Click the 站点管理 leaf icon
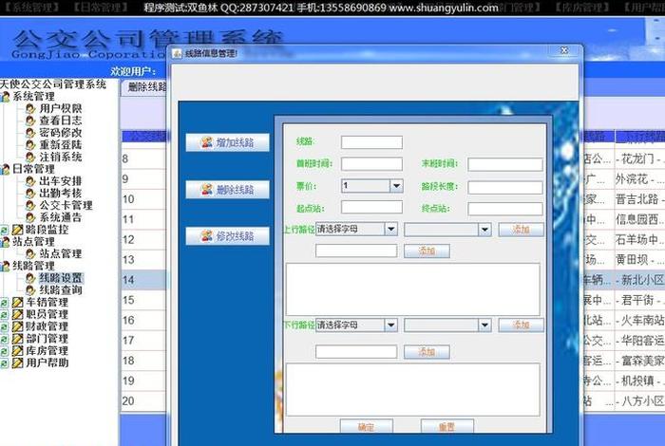665x446 pixels. [30, 253]
